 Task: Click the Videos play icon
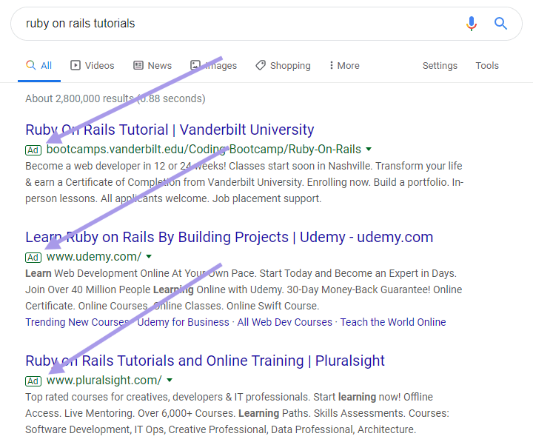pyautogui.click(x=76, y=65)
